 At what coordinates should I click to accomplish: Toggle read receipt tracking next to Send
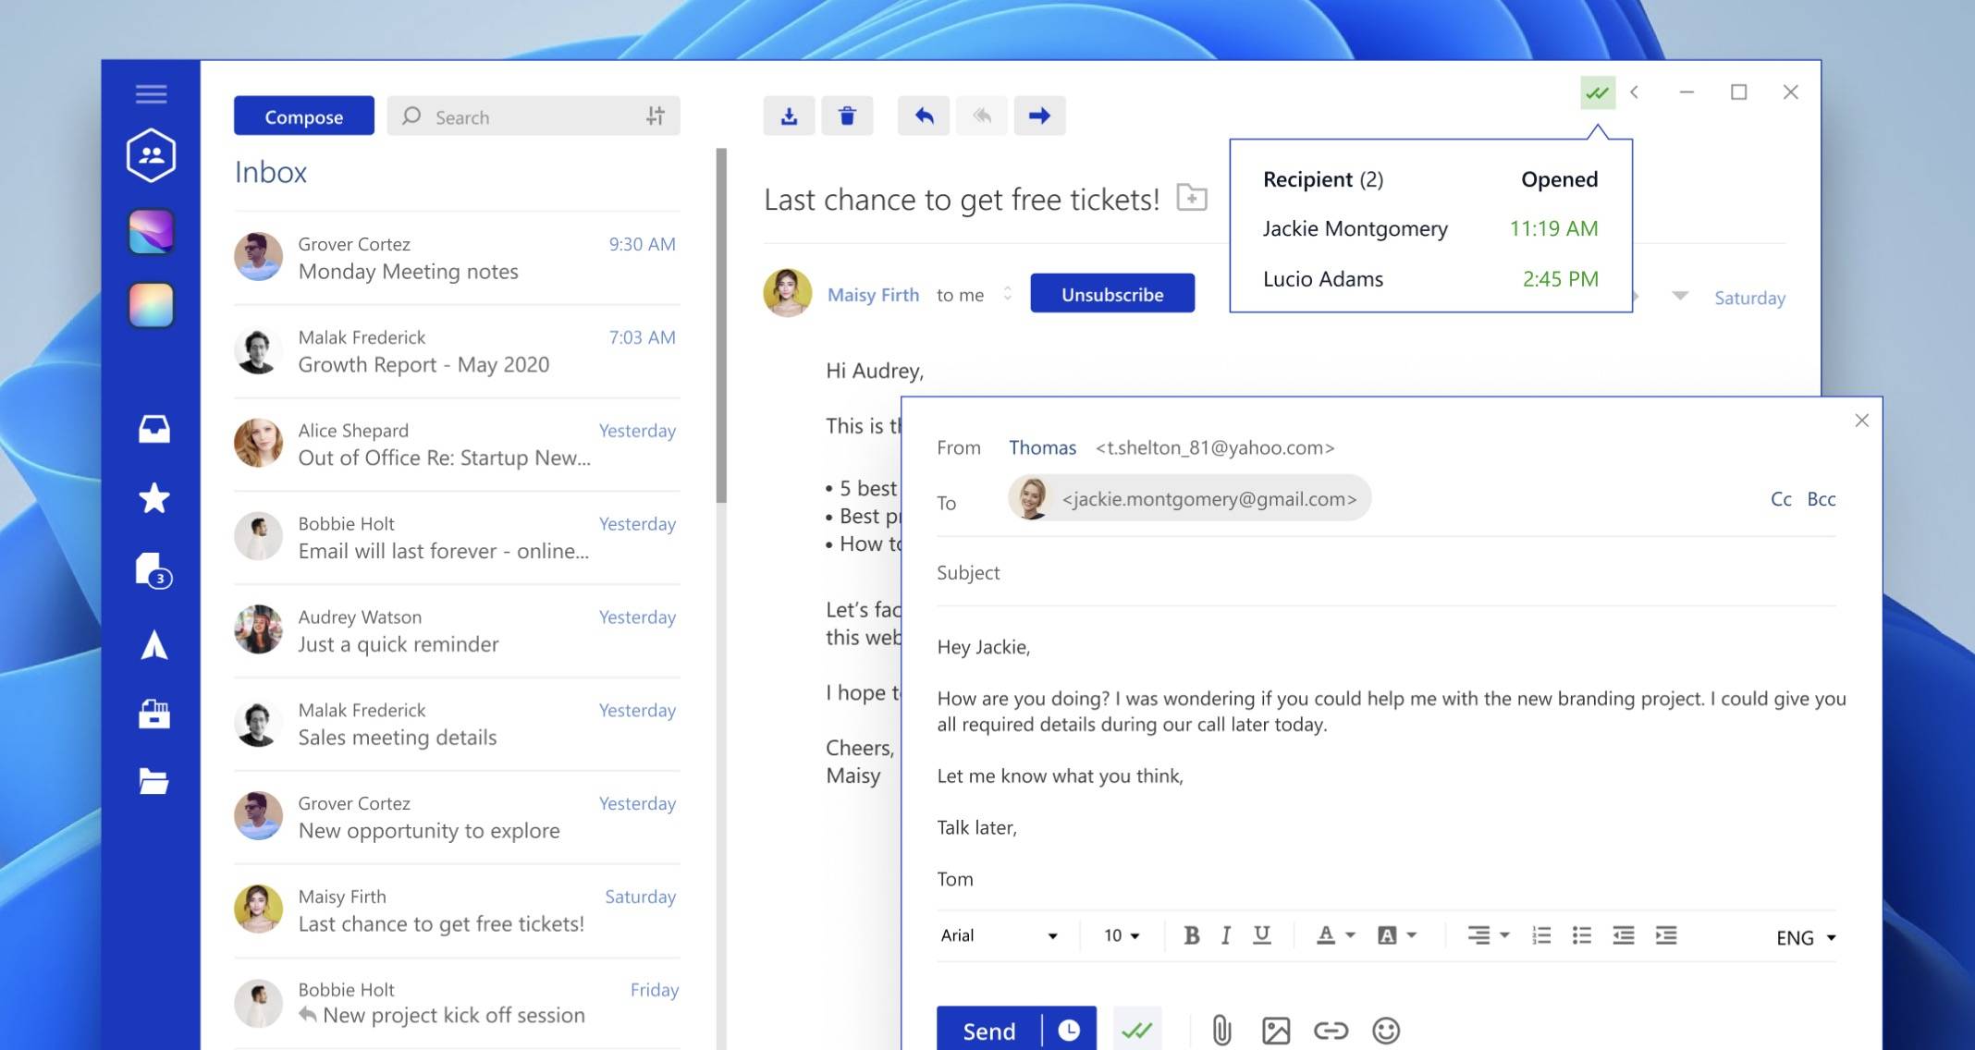(x=1137, y=1030)
